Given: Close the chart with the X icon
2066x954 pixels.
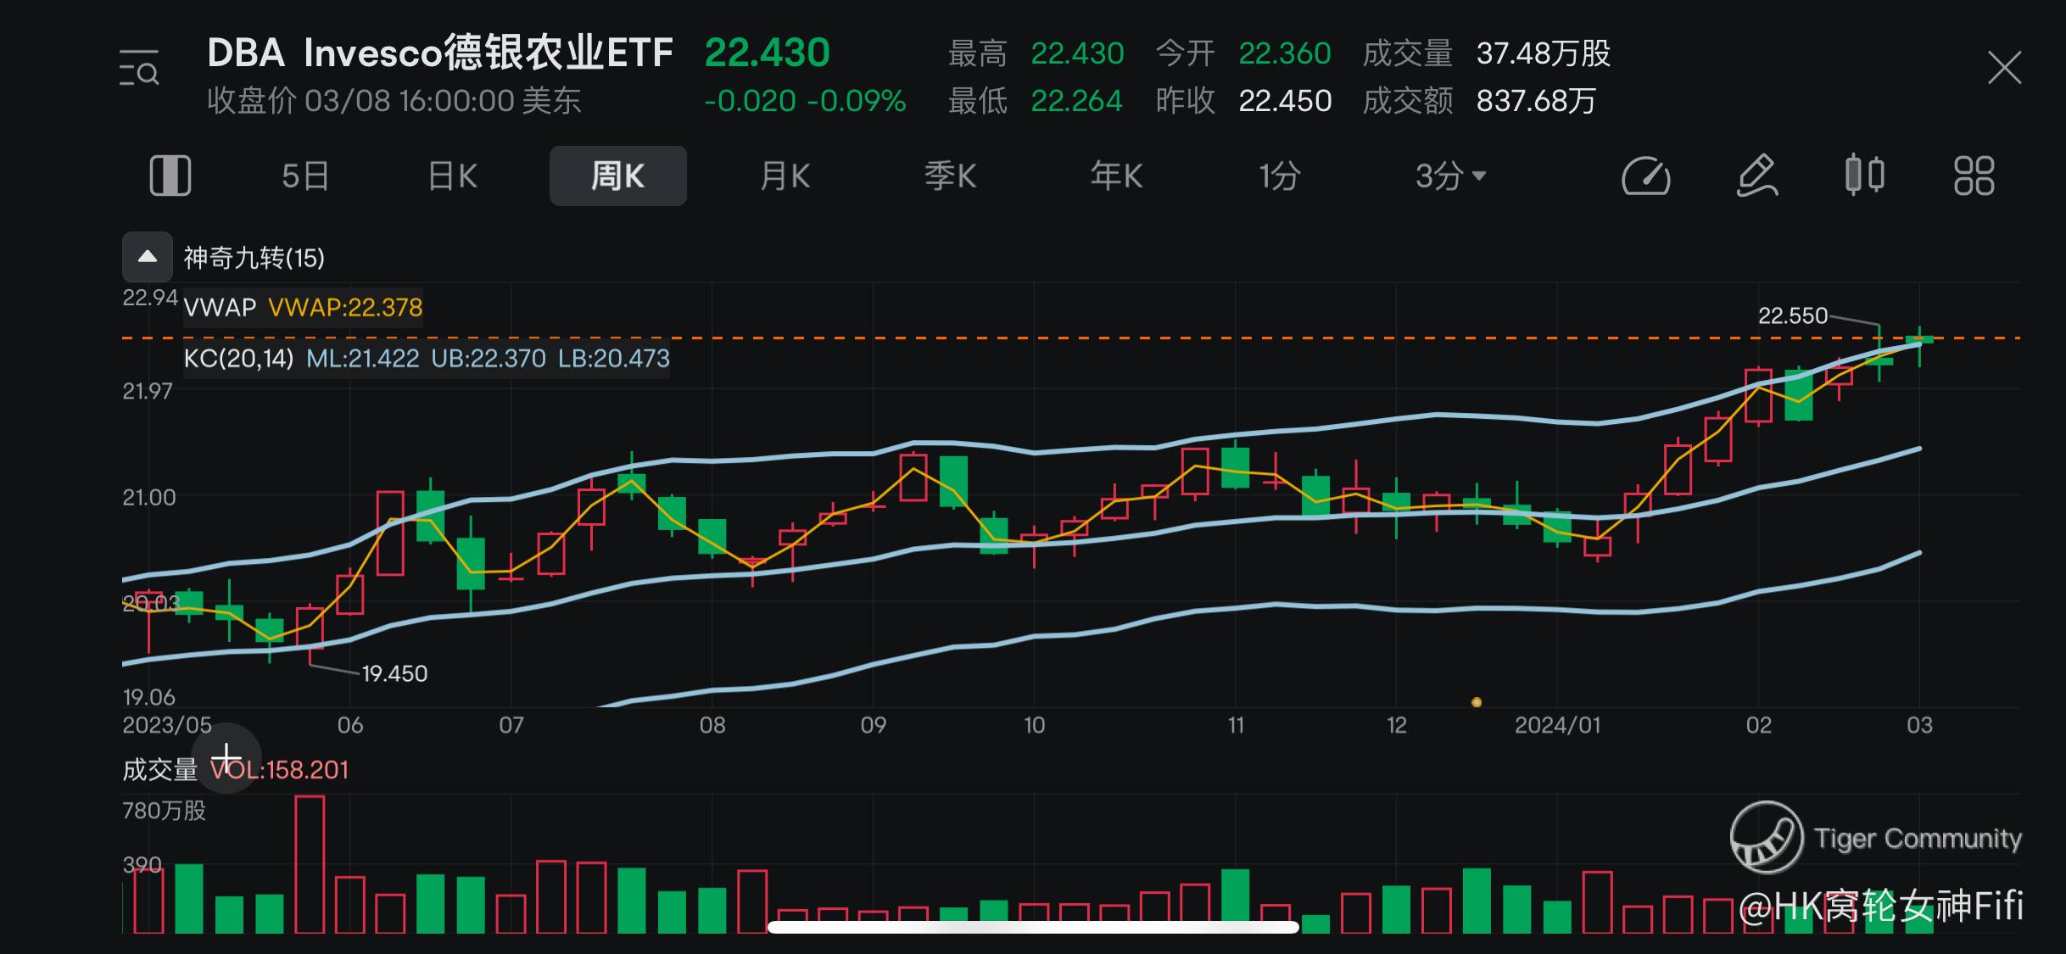Looking at the screenshot, I should coord(2004,68).
